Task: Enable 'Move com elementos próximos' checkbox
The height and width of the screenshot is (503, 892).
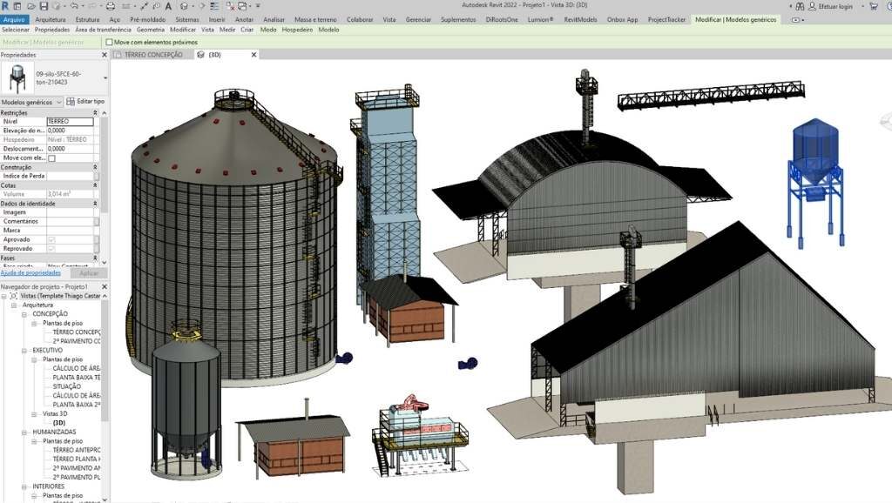Action: (109, 42)
